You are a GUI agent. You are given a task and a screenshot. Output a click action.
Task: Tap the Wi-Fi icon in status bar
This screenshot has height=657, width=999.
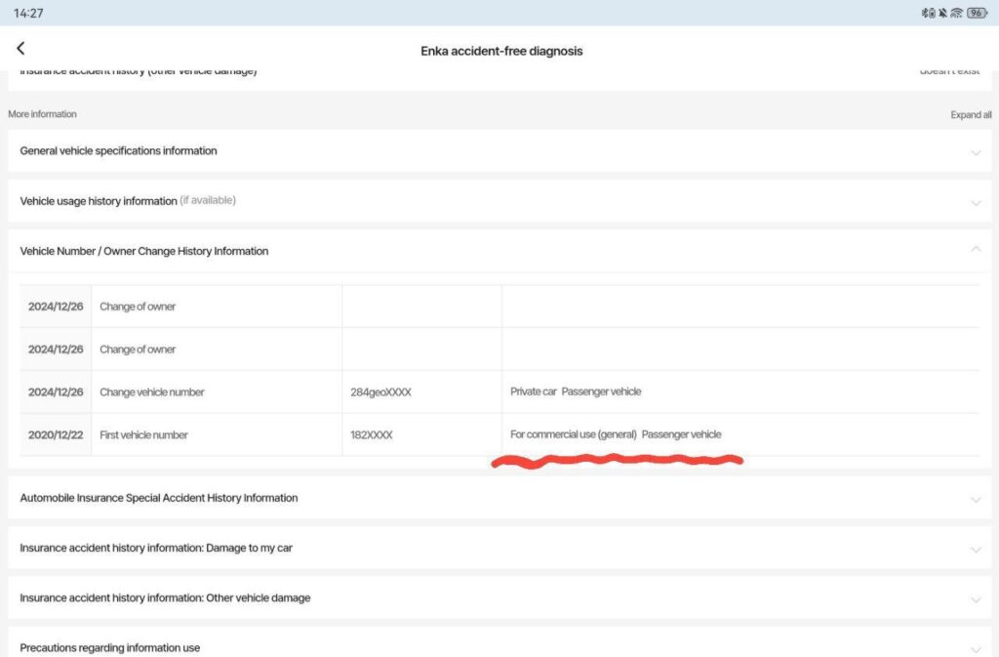click(956, 13)
